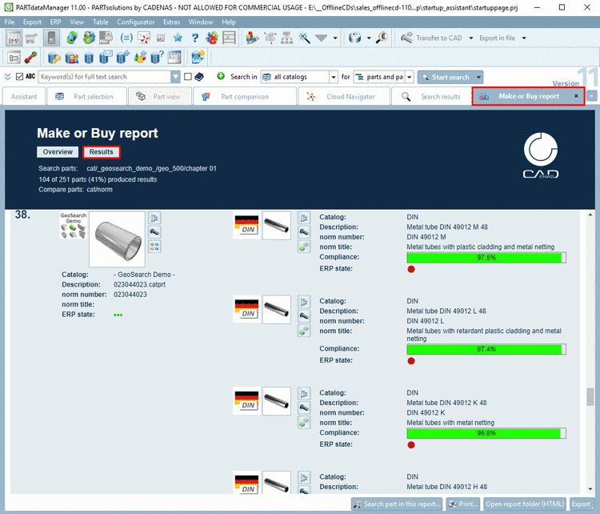Switch to the Part comparison tab

tap(245, 97)
